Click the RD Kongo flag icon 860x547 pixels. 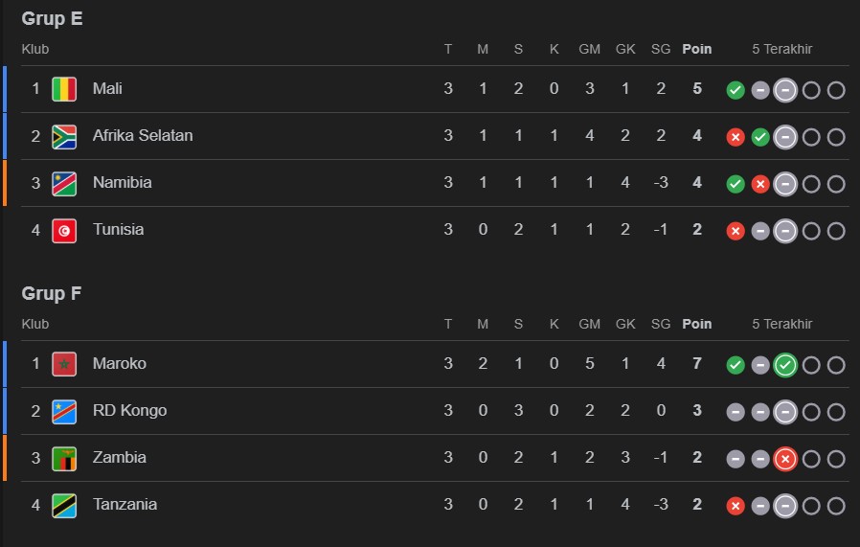(x=64, y=411)
